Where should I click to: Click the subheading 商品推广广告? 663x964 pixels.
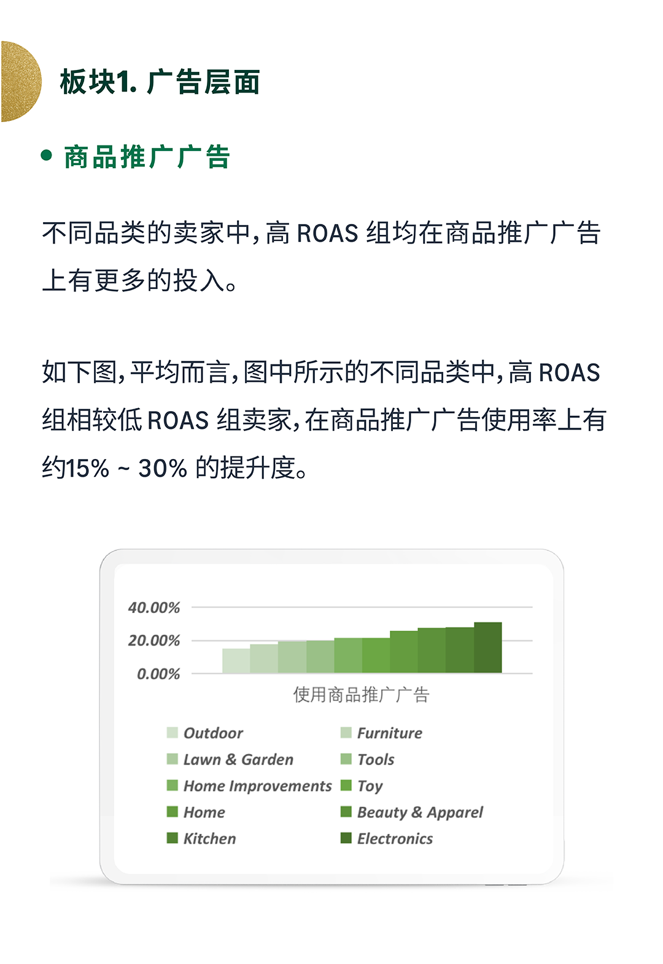tap(147, 157)
